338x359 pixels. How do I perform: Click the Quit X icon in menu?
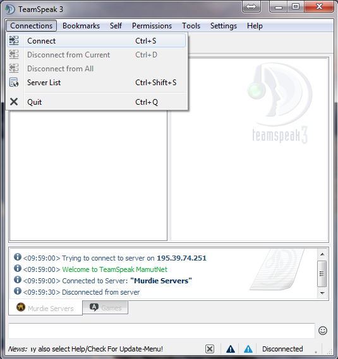click(x=14, y=102)
